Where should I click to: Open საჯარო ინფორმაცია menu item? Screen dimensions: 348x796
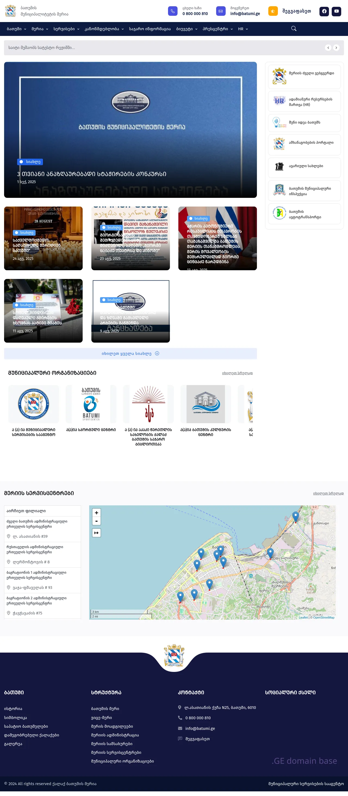coord(150,29)
